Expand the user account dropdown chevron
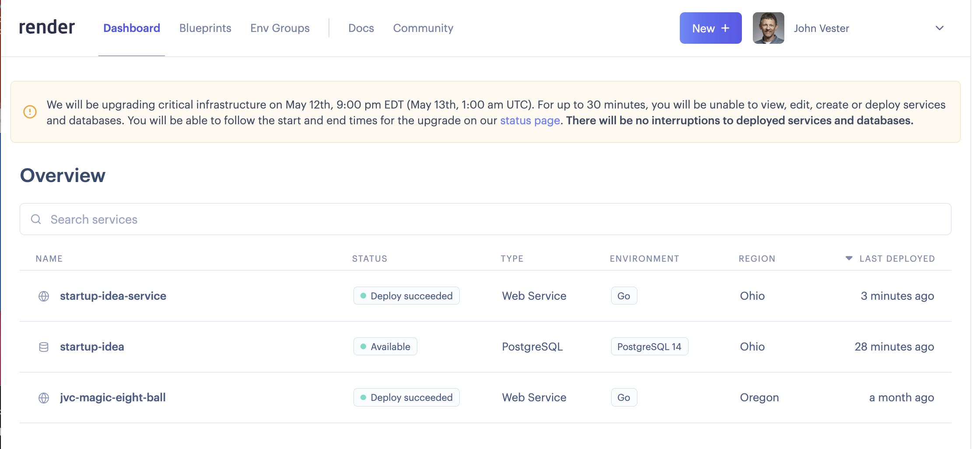This screenshot has width=972, height=449. [x=939, y=28]
